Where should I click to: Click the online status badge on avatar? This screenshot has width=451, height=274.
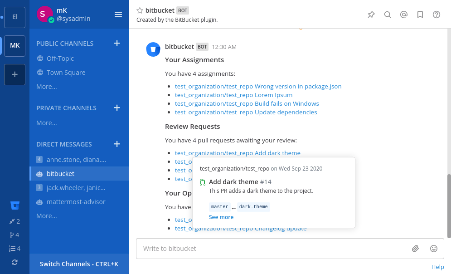point(51,20)
